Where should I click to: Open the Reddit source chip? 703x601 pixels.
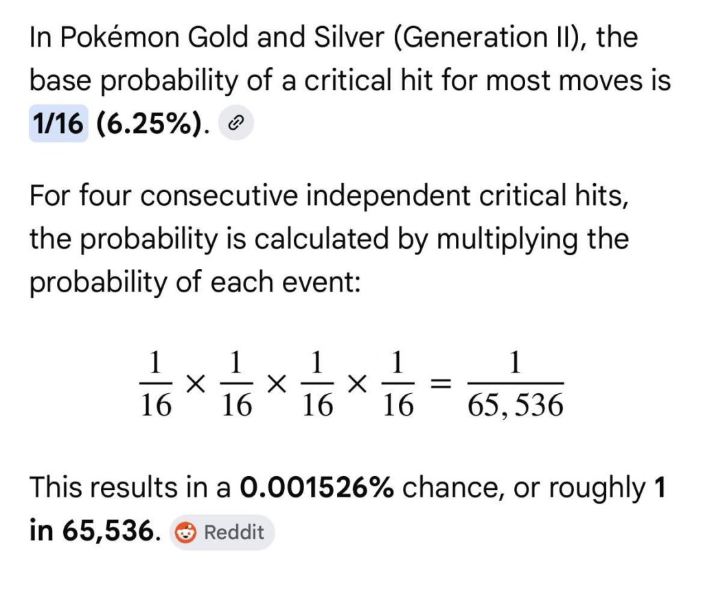222,532
